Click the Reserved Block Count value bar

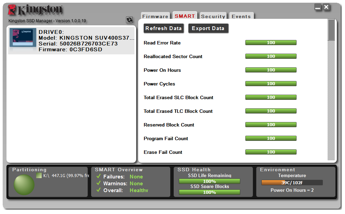tap(271, 124)
